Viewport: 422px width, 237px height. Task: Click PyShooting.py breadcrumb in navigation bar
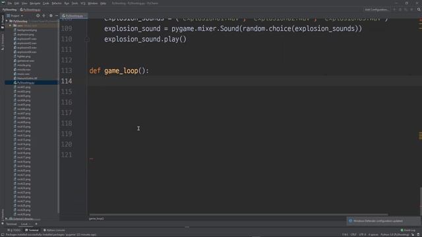click(x=30, y=10)
